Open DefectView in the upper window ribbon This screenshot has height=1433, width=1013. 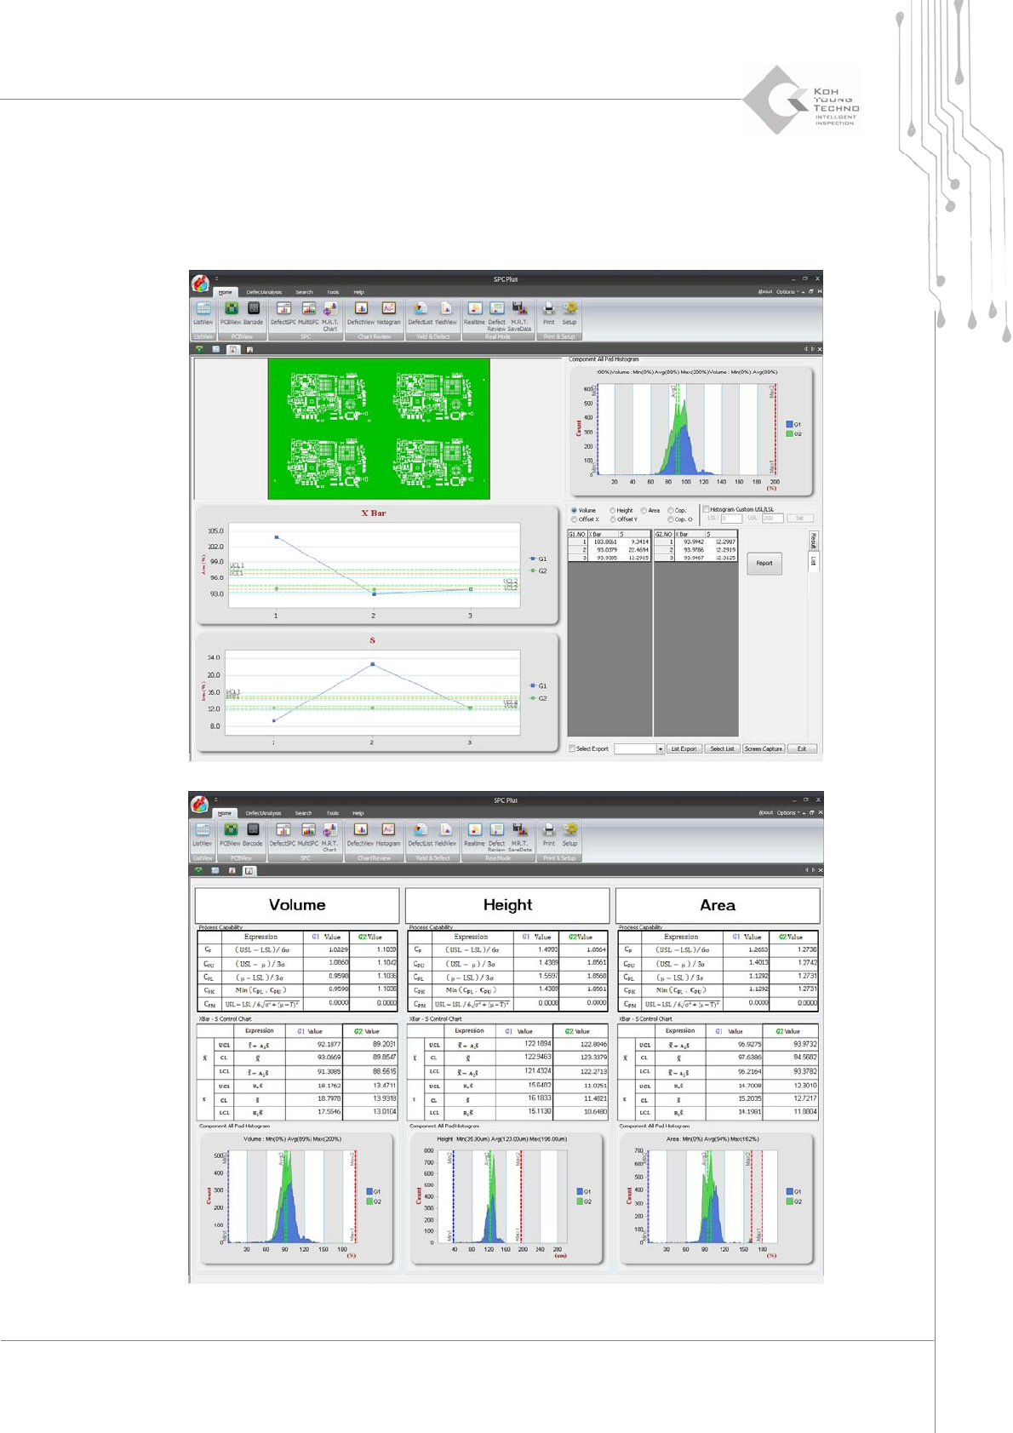click(x=361, y=312)
